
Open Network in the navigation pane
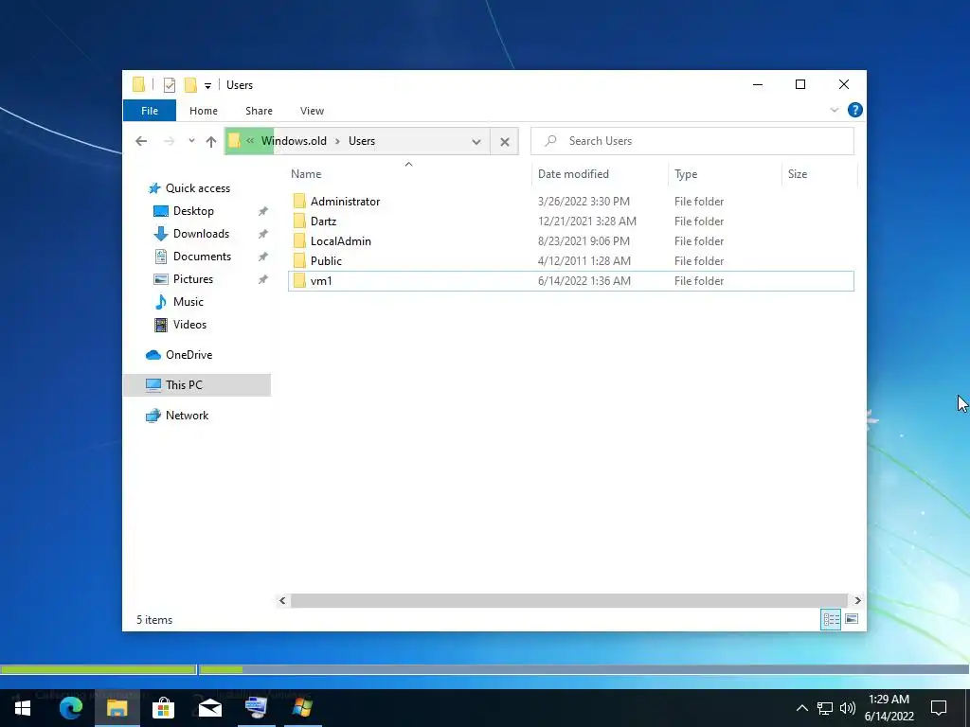[177, 416]
